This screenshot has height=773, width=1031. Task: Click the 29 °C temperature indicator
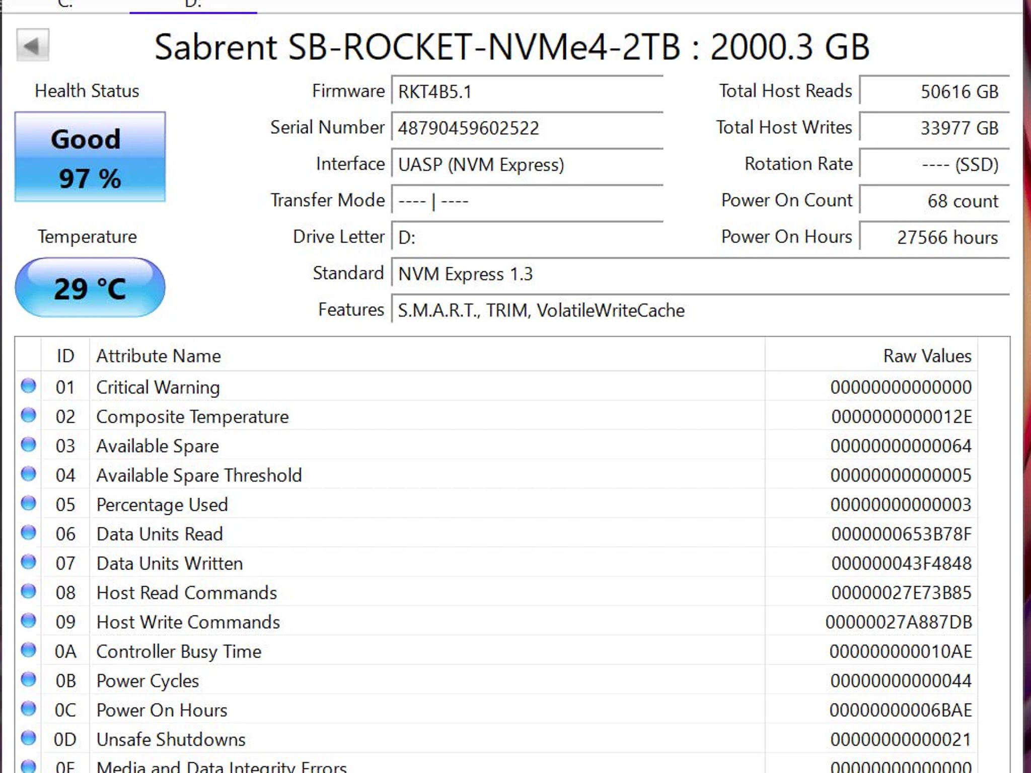coord(90,288)
